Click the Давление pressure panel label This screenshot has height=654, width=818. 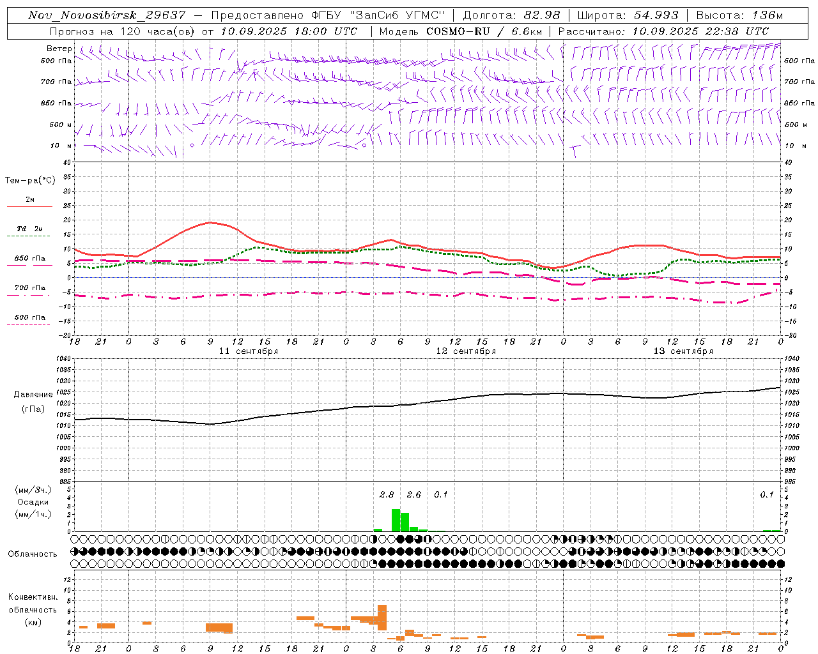point(33,395)
